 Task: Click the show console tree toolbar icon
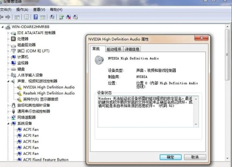coord(17,17)
